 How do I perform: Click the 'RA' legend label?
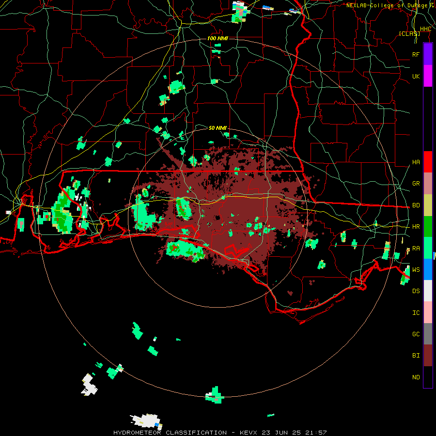click(416, 248)
